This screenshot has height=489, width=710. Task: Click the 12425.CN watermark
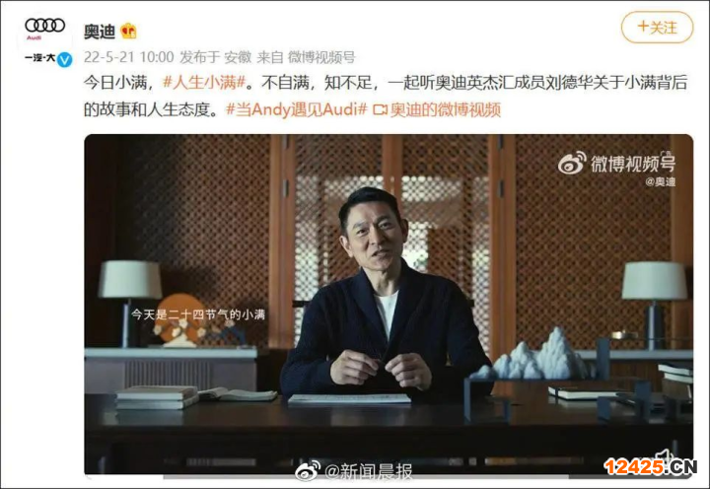[650, 466]
